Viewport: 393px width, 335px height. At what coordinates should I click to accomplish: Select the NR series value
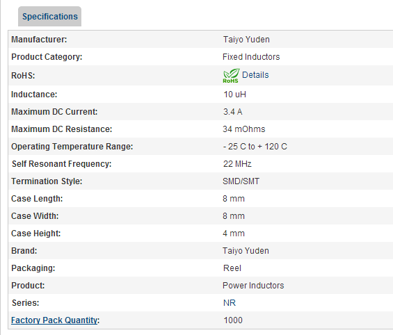click(x=230, y=303)
